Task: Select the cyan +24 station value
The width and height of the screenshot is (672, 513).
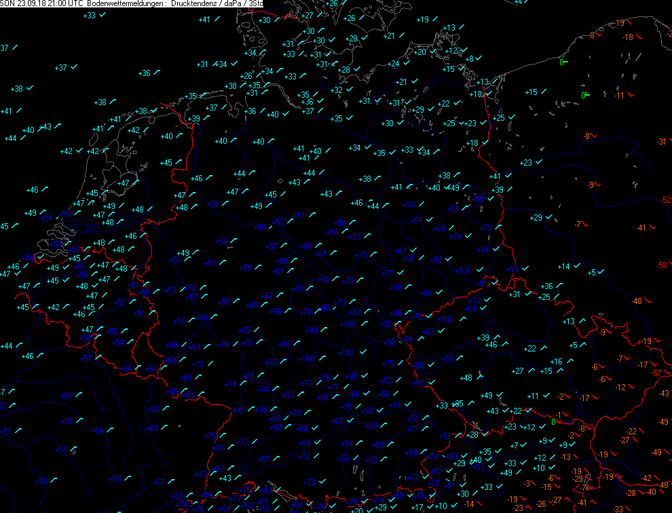Action: click(393, 64)
